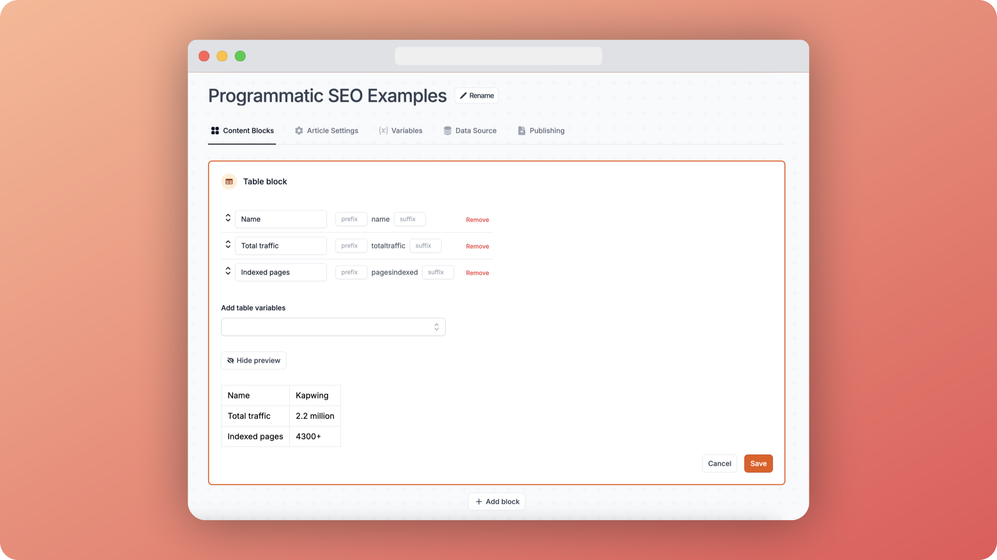Click reorder arrows for Indexed pages row
Viewport: 997px width, 560px height.
click(228, 271)
